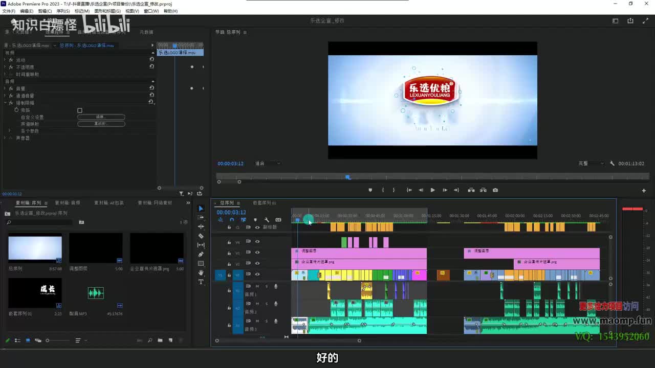Select the Razor tool
Screen dimensions: 655x368
tap(201, 236)
